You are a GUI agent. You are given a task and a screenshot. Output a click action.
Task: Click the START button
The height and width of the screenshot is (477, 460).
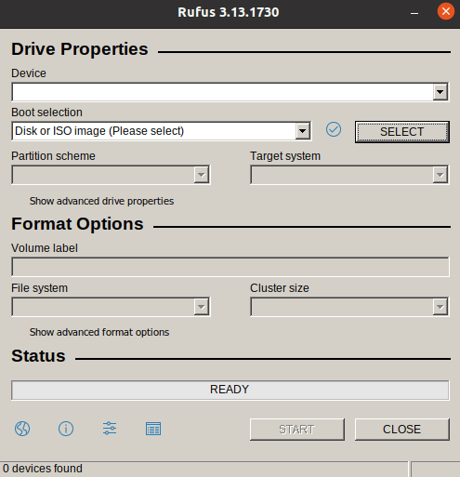(x=297, y=430)
